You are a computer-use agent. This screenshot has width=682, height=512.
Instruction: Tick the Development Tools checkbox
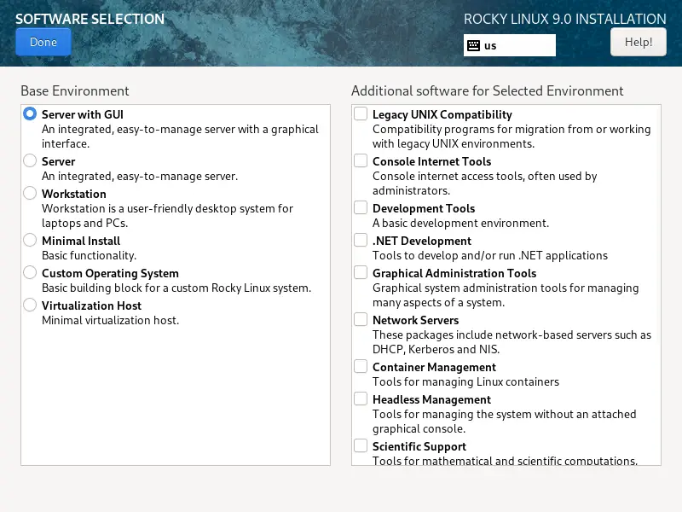(361, 207)
